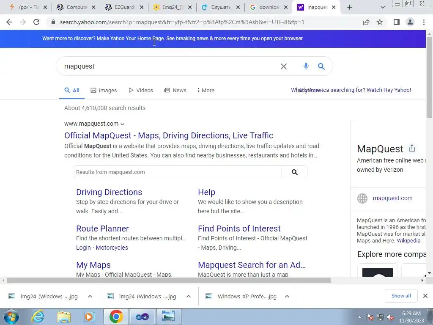Open Windows Explorer folder from taskbar
Viewport: 433px width, 325px height.
coord(64,317)
